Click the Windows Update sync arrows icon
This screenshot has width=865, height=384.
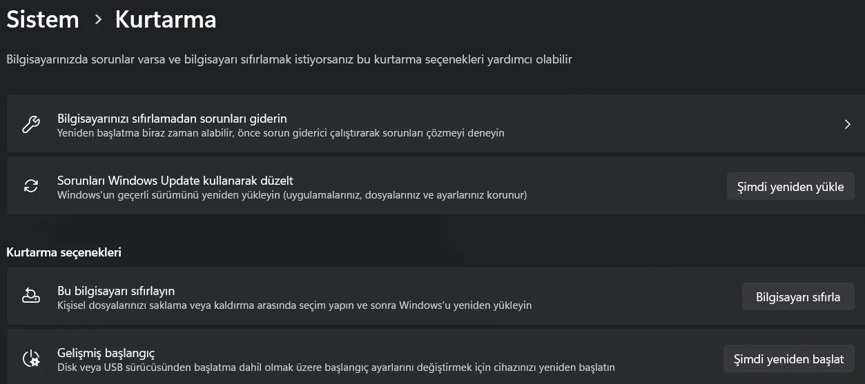point(31,186)
